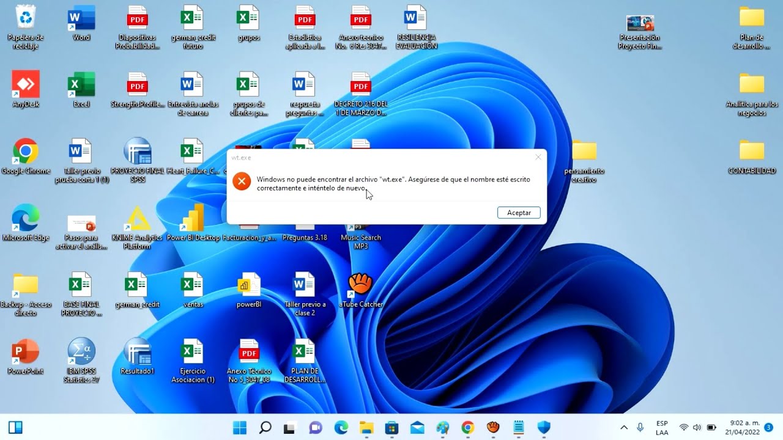Viewport: 783px width, 440px height.
Task: Select the PowerPoint desktop shortcut
Action: click(x=26, y=356)
